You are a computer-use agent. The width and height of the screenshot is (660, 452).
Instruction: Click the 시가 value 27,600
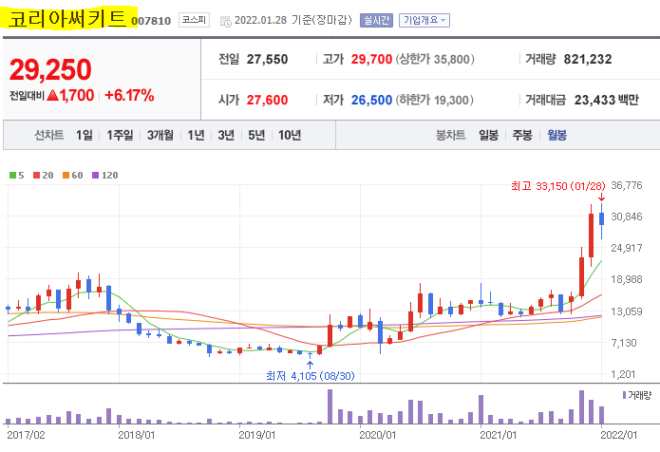click(267, 100)
